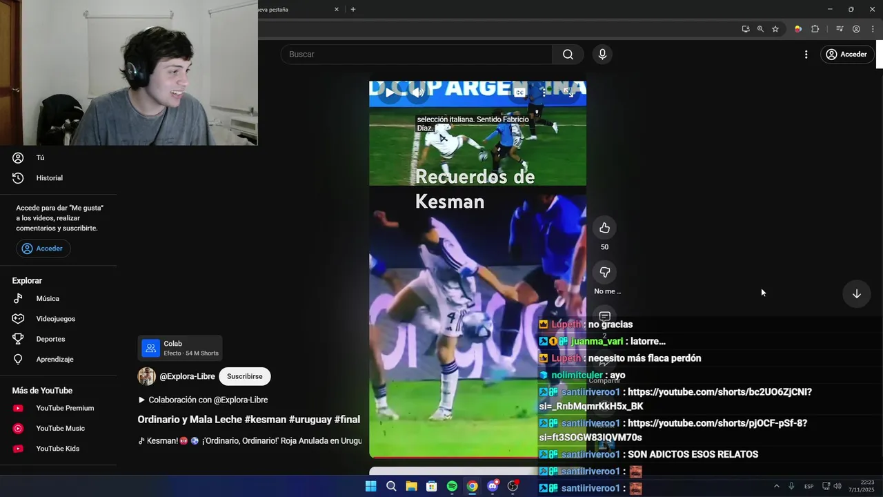883x497 pixels.
Task: Play the short video
Action: coord(390,92)
